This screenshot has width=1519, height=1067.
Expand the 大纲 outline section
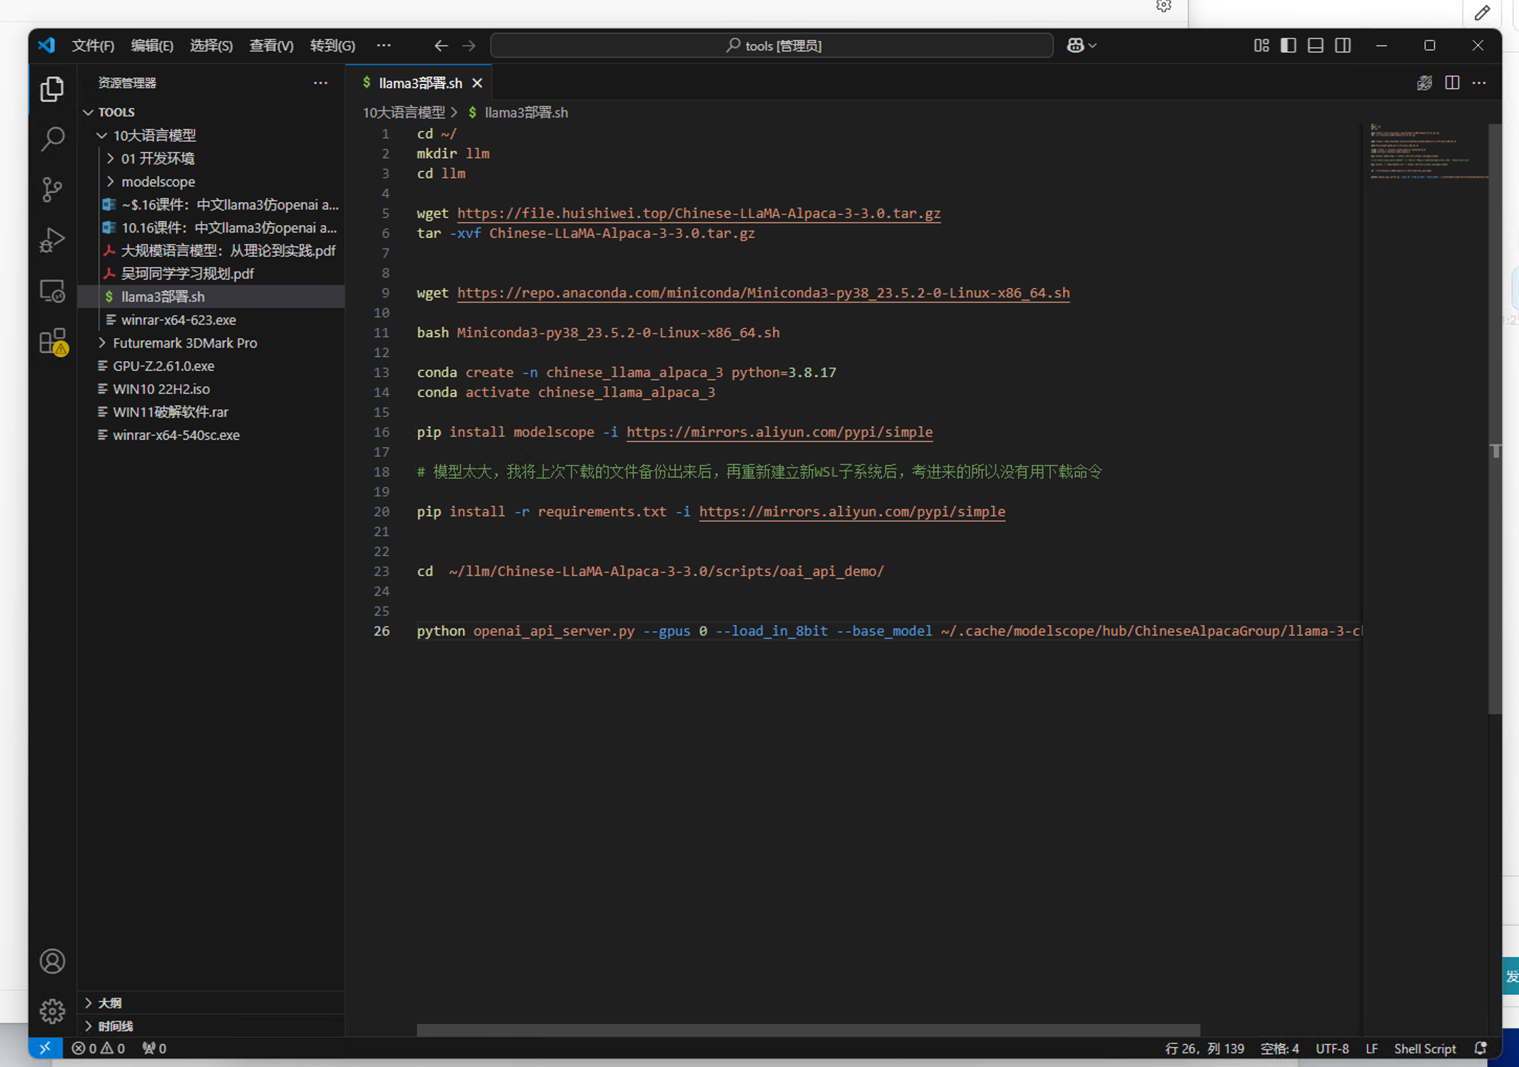(x=212, y=1003)
